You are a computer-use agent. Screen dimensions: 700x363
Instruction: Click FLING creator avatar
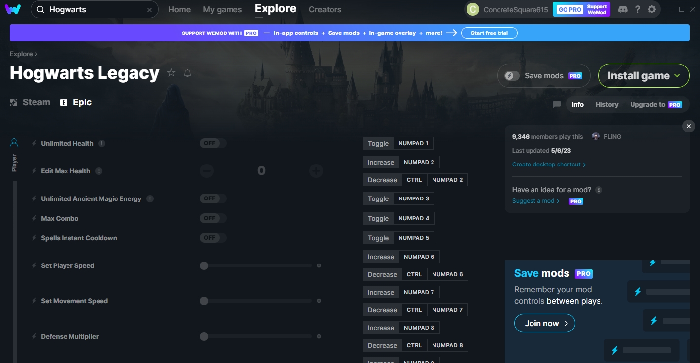tap(596, 136)
